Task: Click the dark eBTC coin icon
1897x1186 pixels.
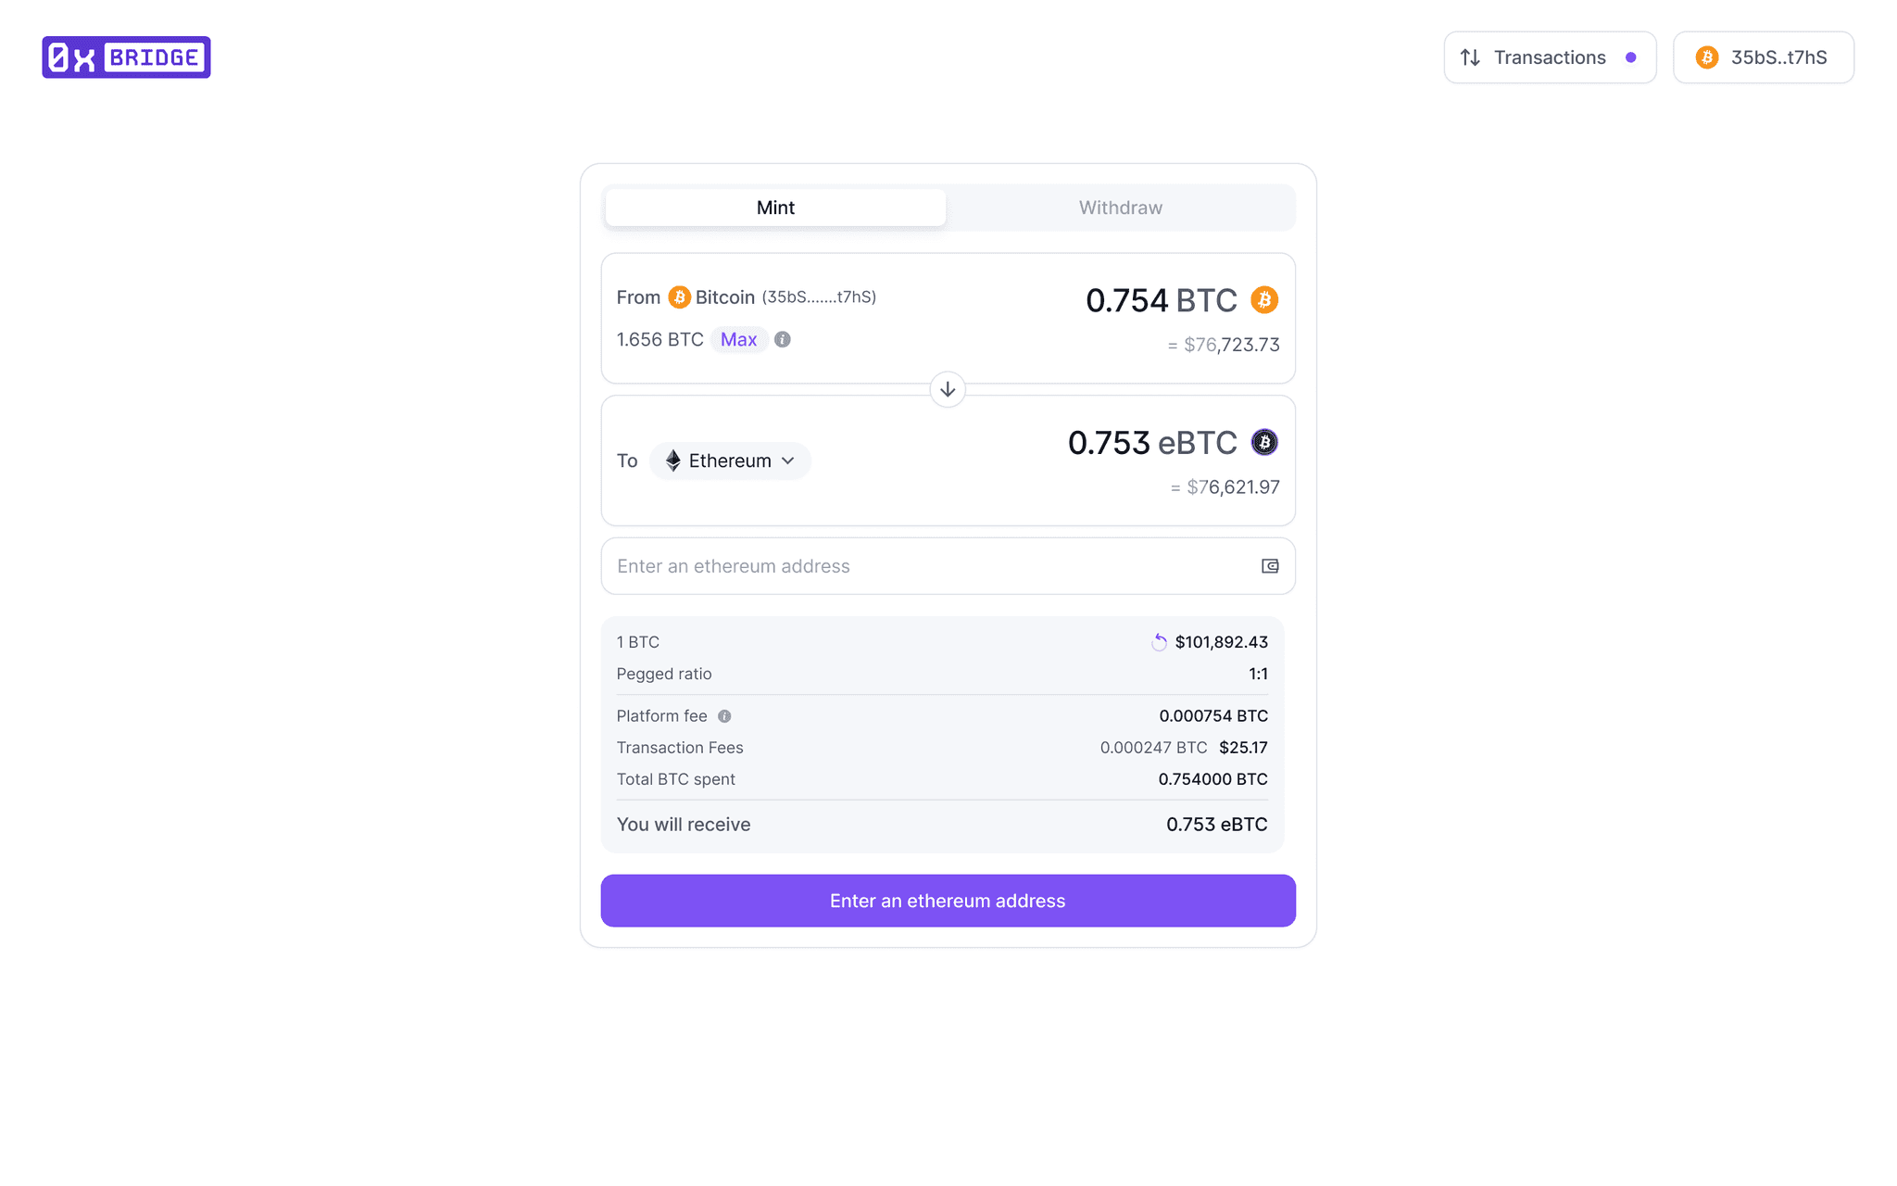Action: [x=1264, y=442]
